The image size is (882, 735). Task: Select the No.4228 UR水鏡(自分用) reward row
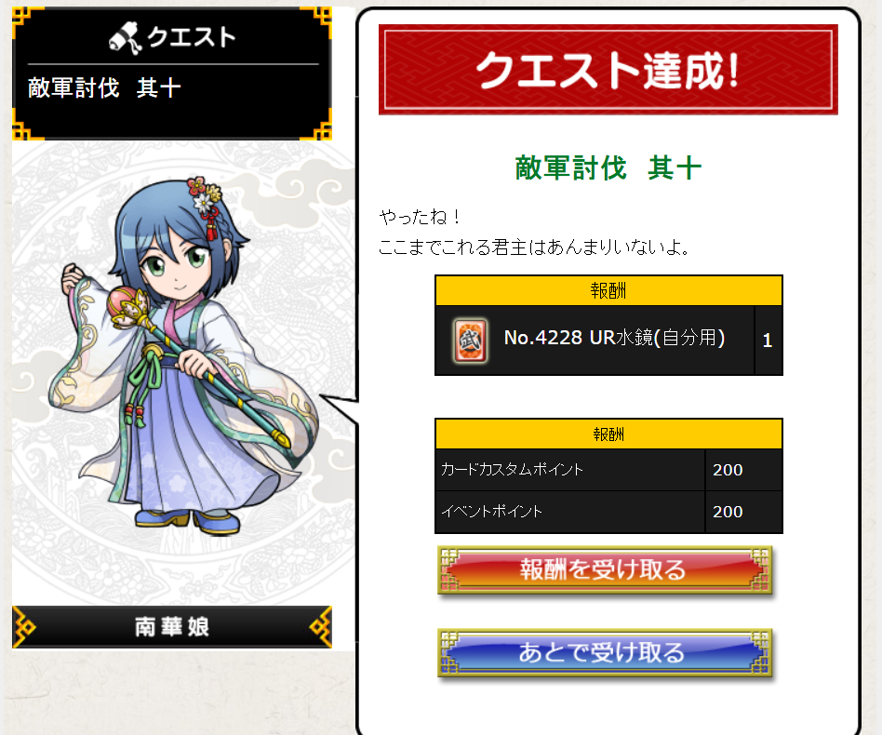point(608,341)
